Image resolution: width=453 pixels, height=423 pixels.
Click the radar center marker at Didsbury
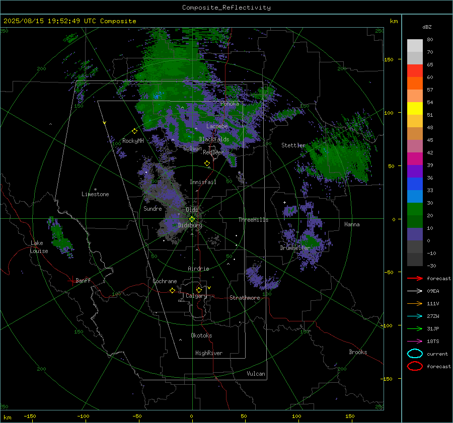[x=192, y=219]
